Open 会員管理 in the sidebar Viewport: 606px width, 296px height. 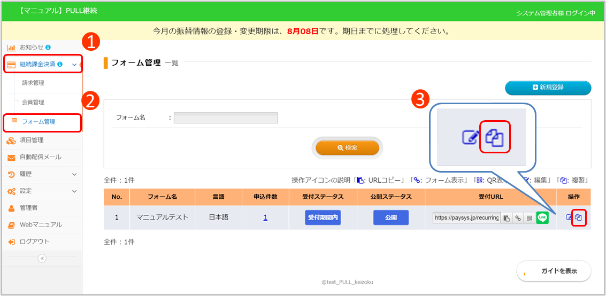(33, 102)
